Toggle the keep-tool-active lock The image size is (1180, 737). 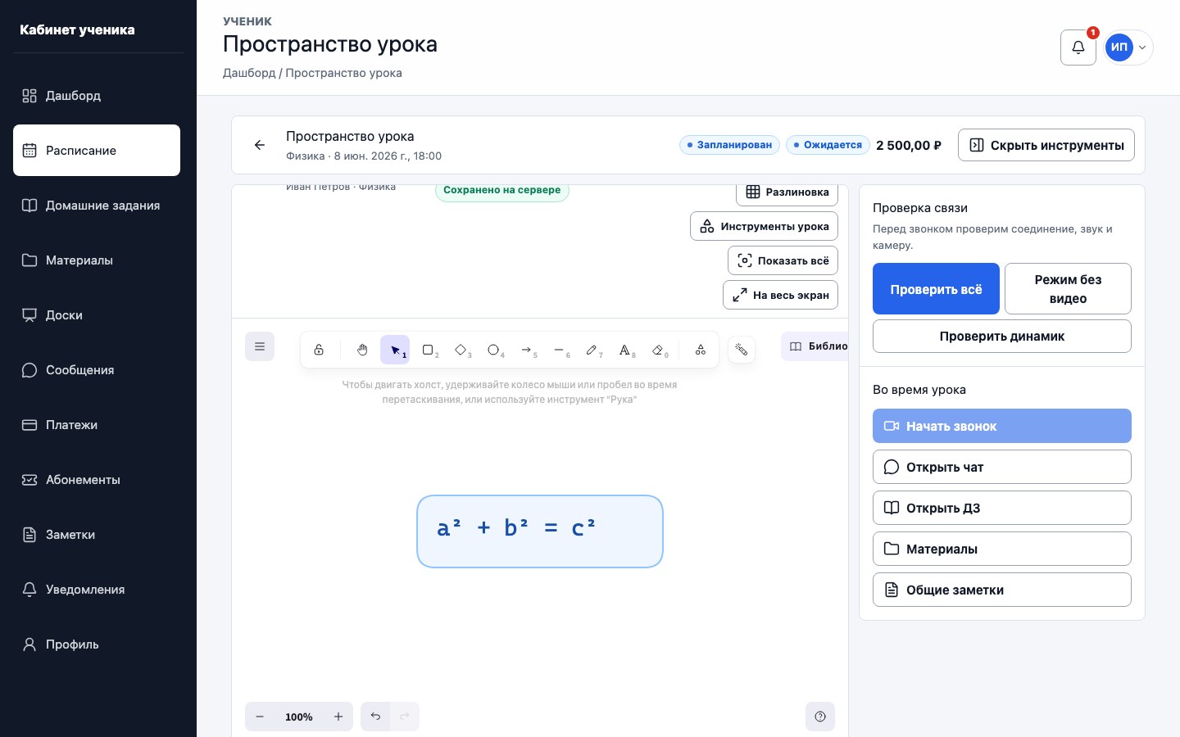[x=319, y=350]
